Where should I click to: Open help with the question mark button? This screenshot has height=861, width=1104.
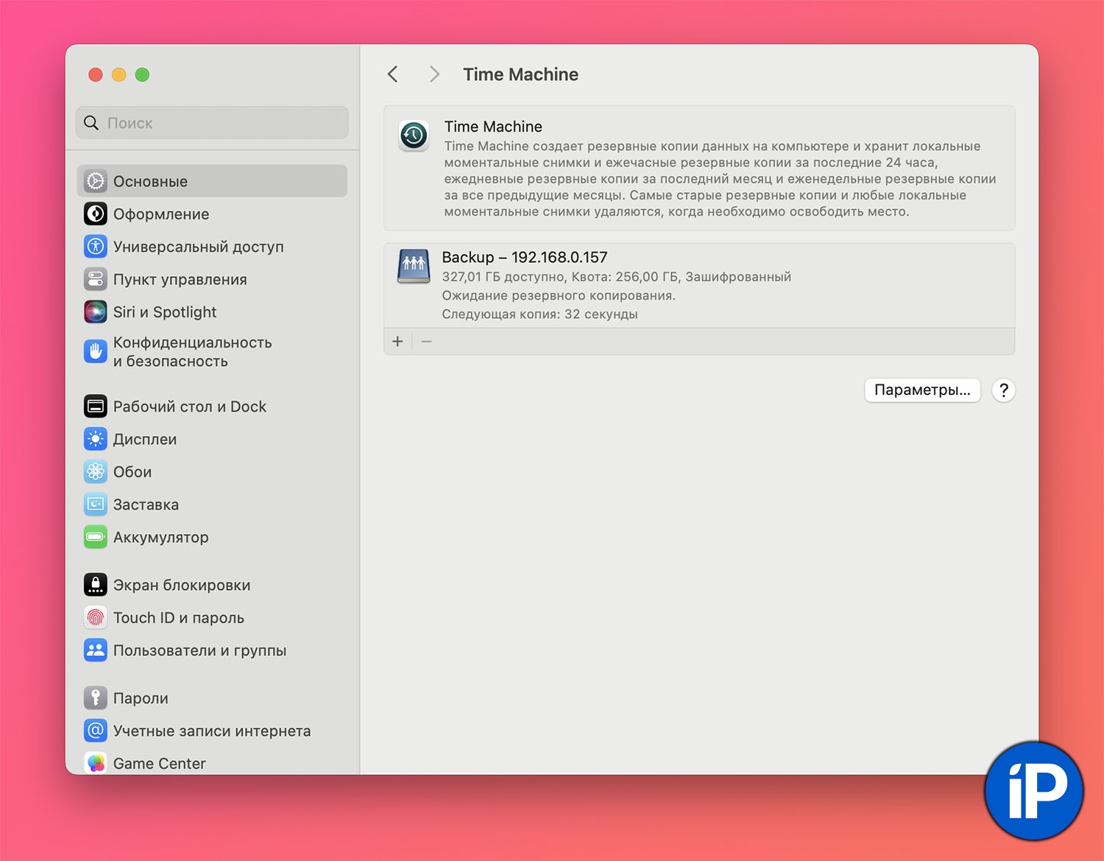click(x=1004, y=390)
